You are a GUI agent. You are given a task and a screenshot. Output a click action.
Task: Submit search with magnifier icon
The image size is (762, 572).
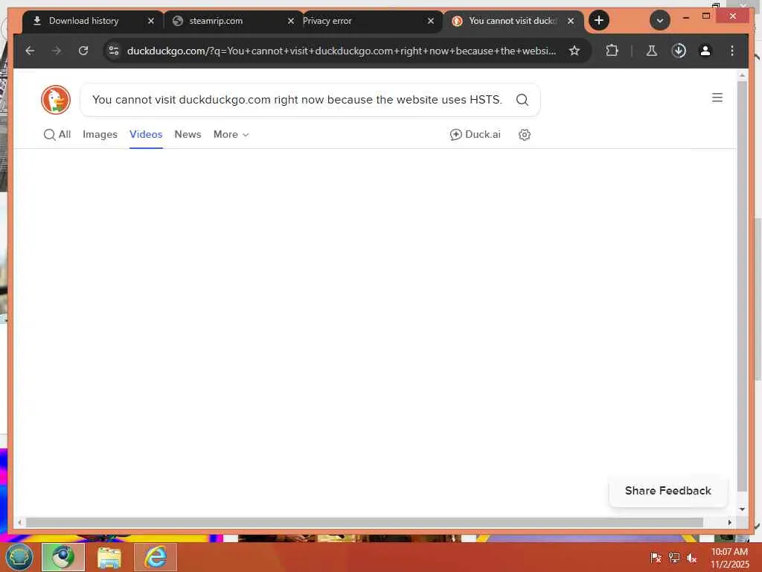pyautogui.click(x=522, y=100)
